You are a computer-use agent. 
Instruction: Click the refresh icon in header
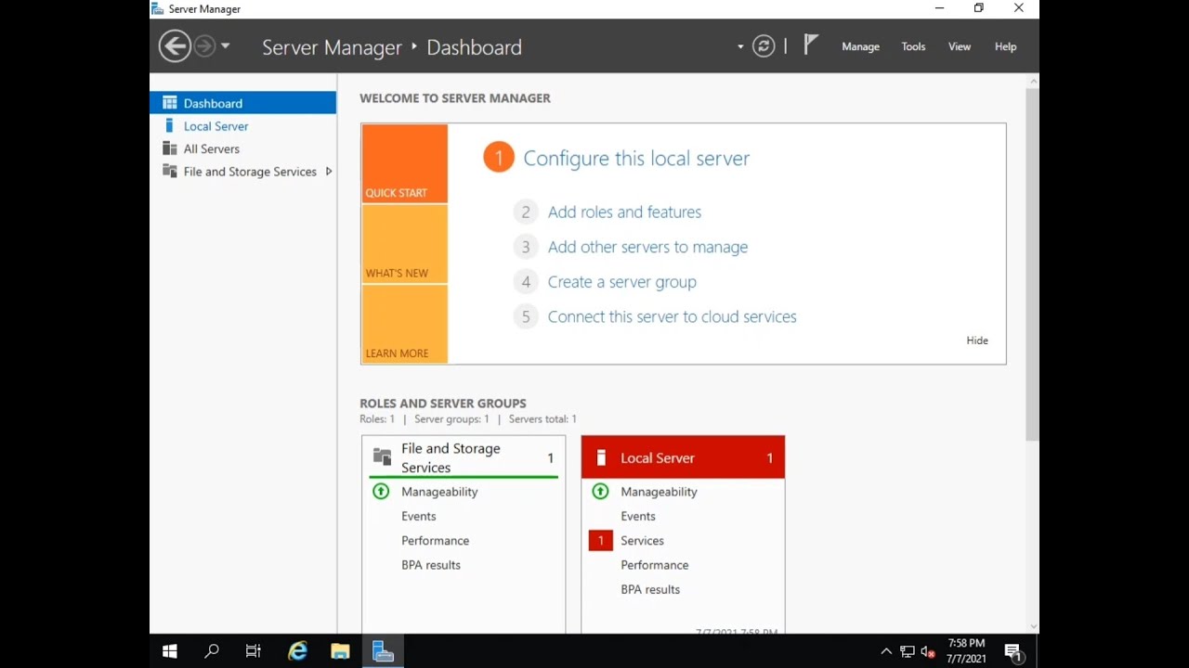[764, 46]
